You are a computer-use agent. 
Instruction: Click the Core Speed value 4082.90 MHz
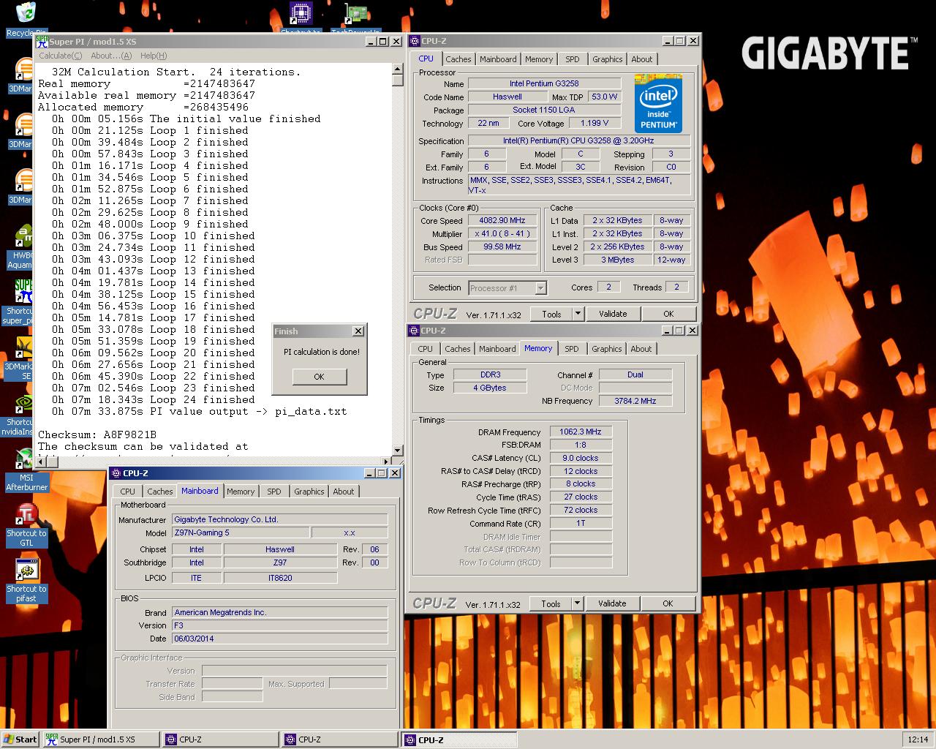click(502, 220)
